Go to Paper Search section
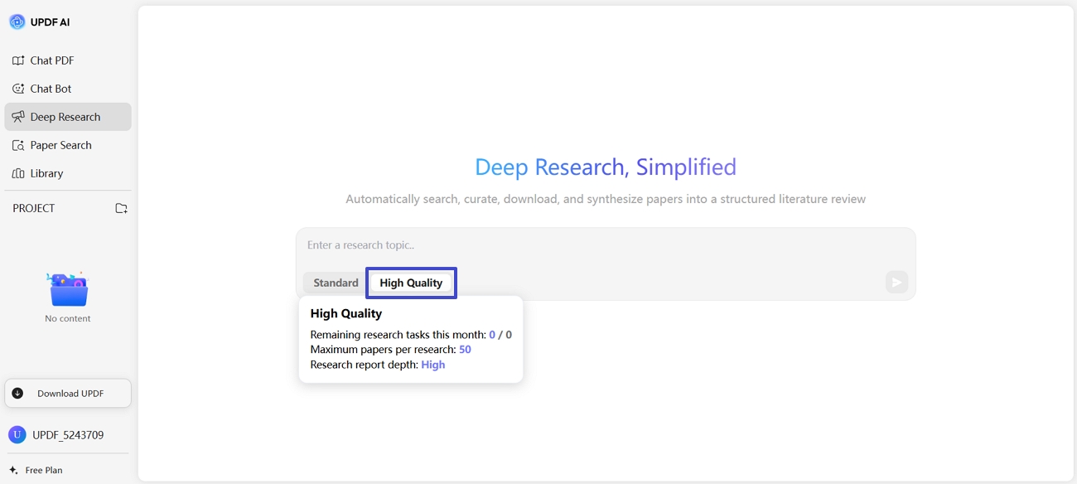 (60, 145)
